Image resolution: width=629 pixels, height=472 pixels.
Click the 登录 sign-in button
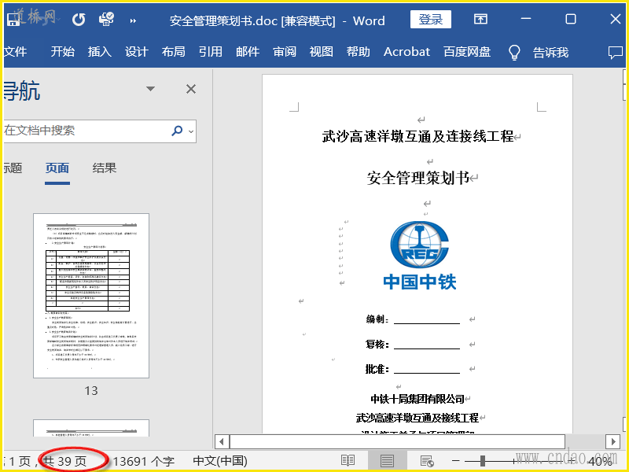(430, 19)
